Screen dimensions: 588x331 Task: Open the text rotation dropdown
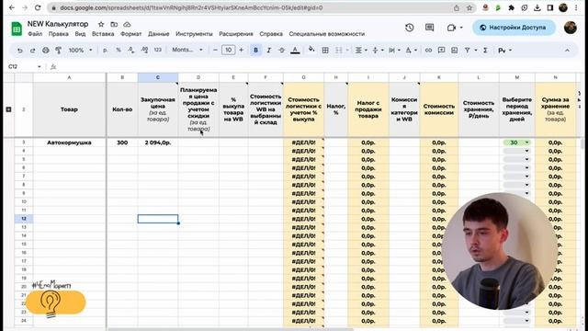(411, 50)
